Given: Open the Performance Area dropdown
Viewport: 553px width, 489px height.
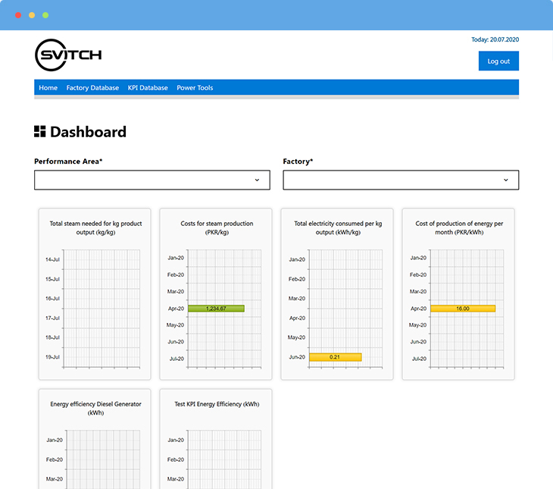Looking at the screenshot, I should [152, 180].
